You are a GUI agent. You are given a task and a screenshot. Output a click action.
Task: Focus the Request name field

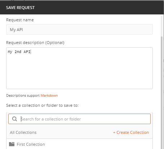coord(79,30)
